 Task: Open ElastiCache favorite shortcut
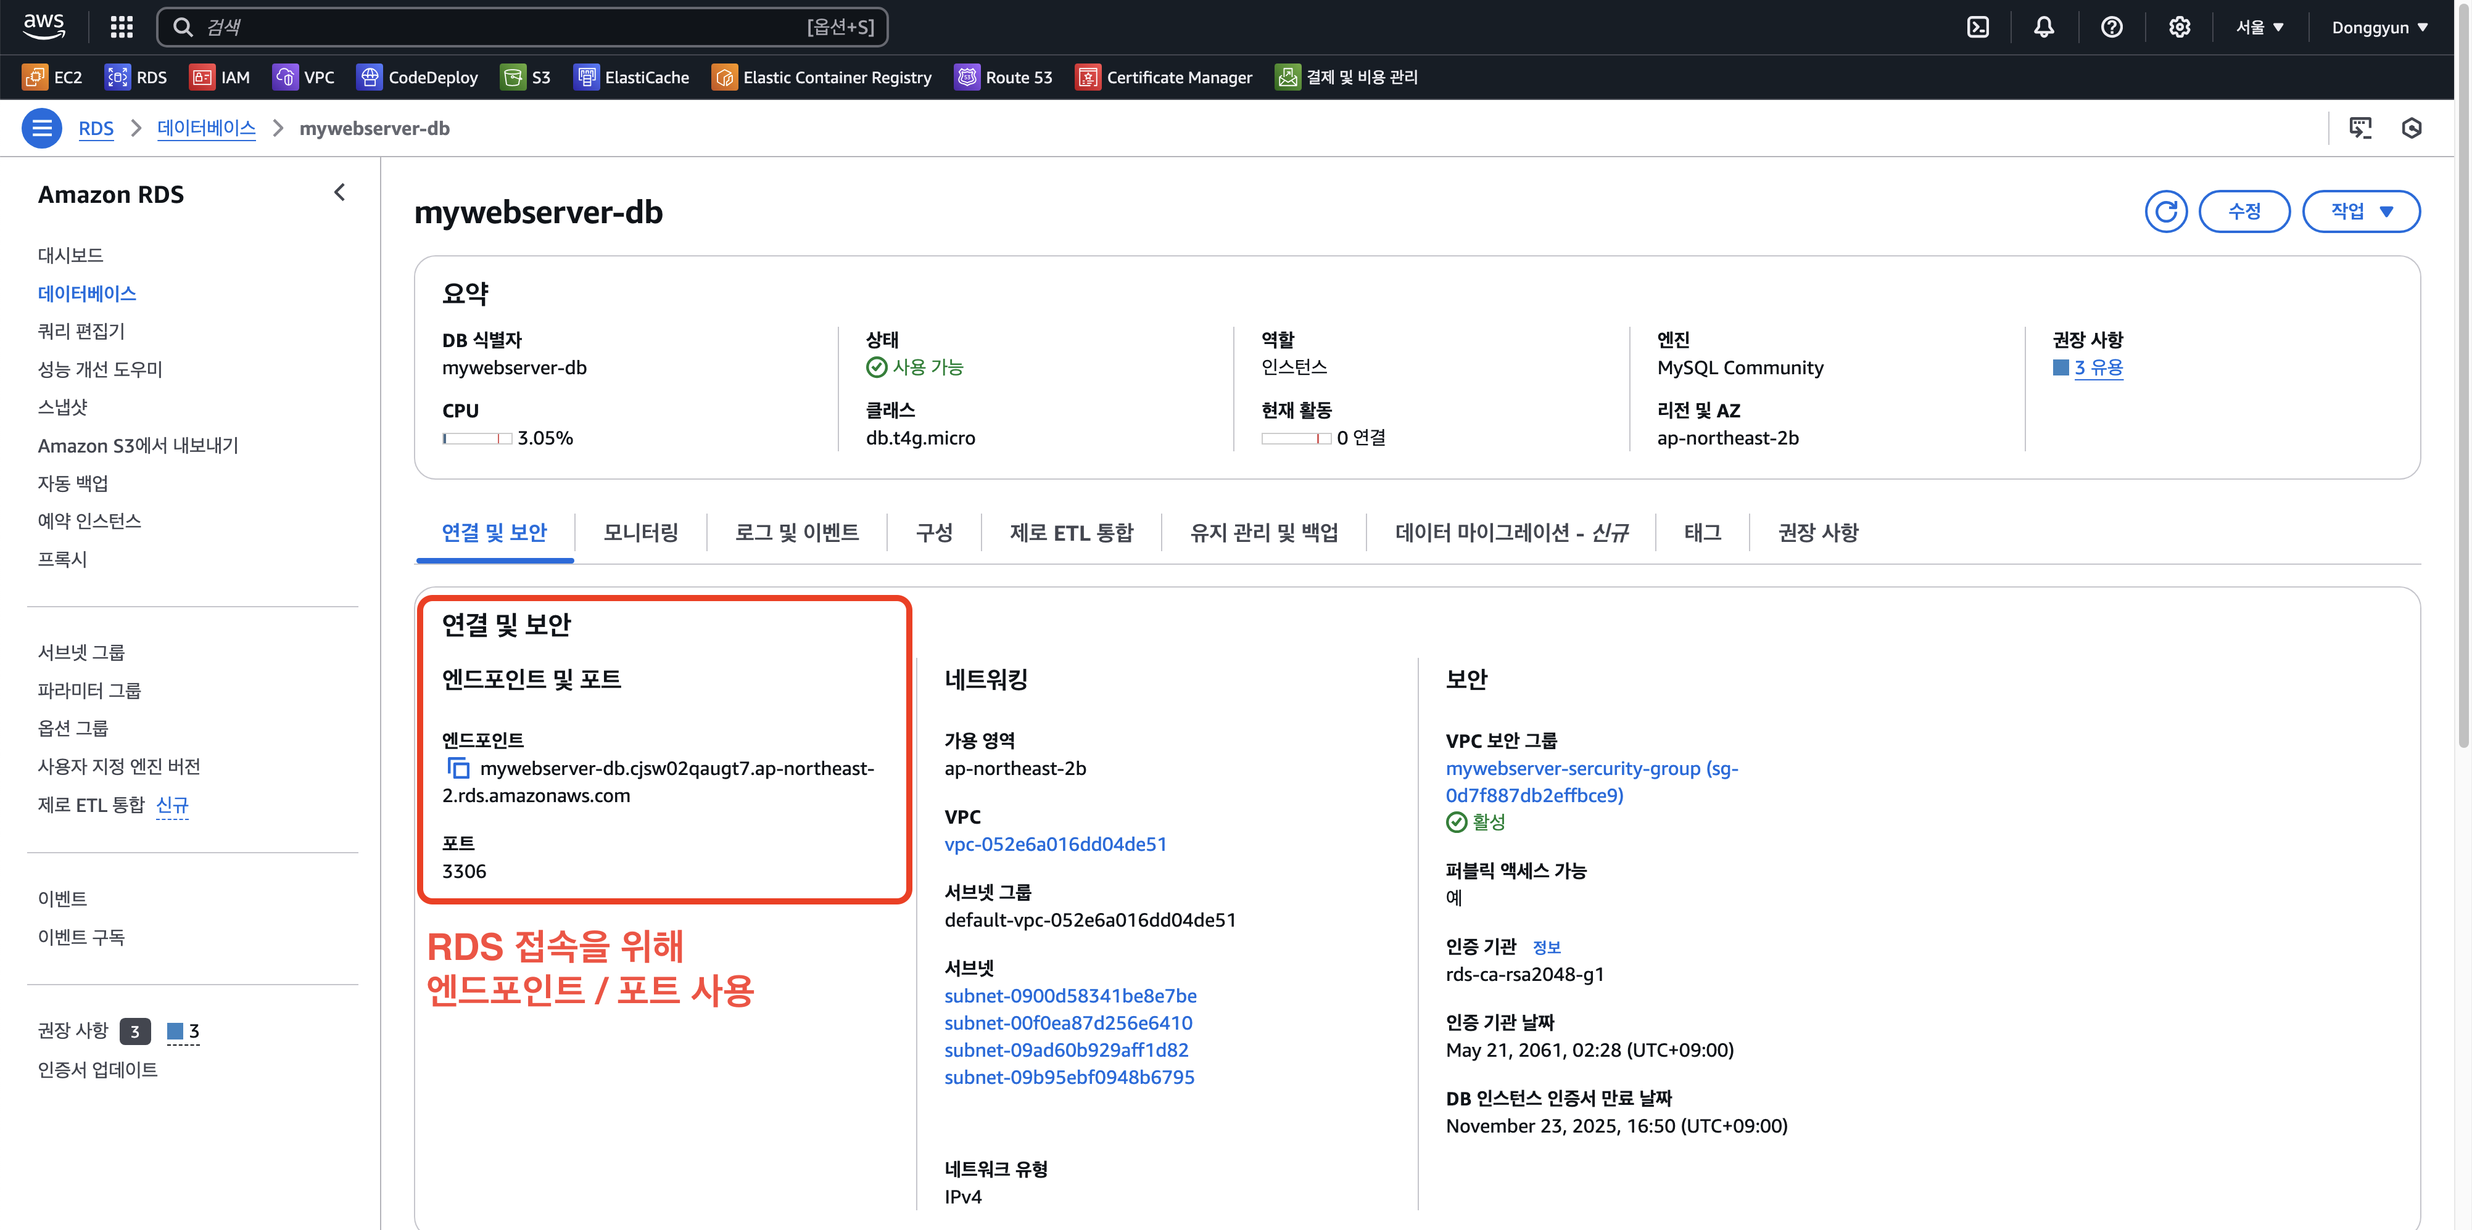(x=632, y=76)
